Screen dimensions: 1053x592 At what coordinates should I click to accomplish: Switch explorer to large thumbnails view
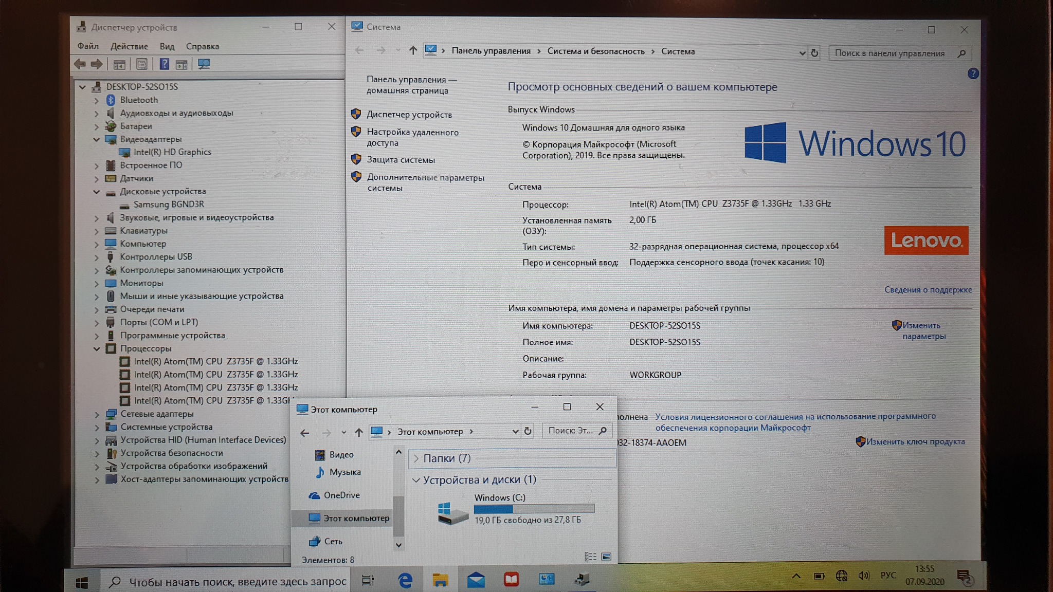pos(607,557)
